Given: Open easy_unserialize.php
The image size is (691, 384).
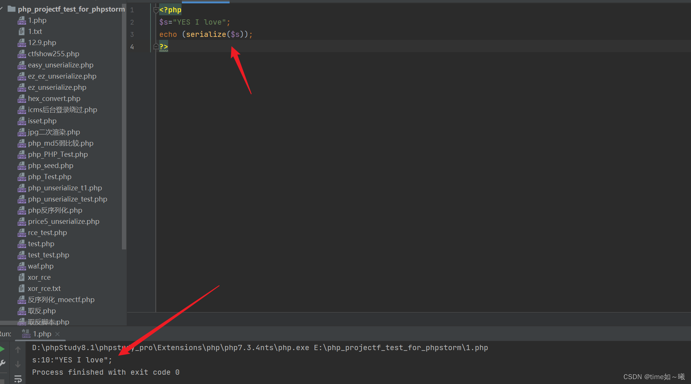Looking at the screenshot, I should (60, 65).
